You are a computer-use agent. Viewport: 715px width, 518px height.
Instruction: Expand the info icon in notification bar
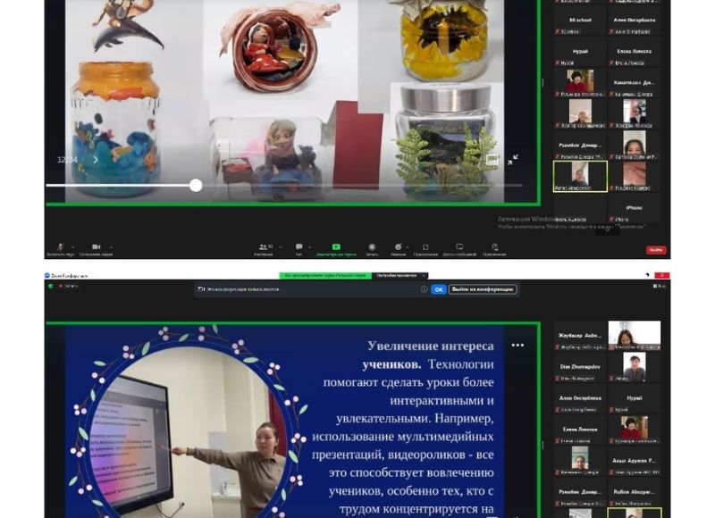[425, 289]
